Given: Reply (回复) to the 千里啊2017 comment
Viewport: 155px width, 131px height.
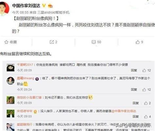Looking at the screenshot, I should coord(134,70).
